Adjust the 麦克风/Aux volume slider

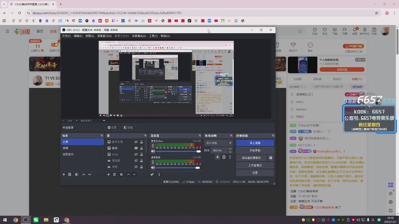coord(178,151)
